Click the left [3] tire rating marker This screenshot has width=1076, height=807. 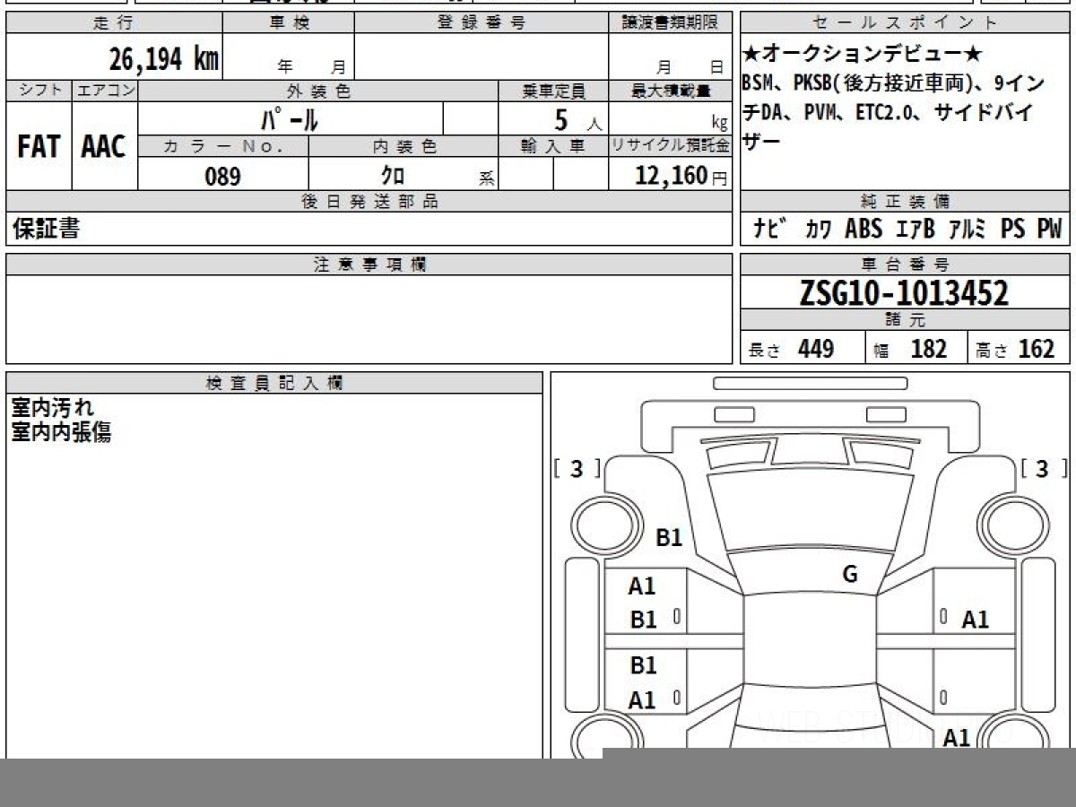pyautogui.click(x=577, y=469)
